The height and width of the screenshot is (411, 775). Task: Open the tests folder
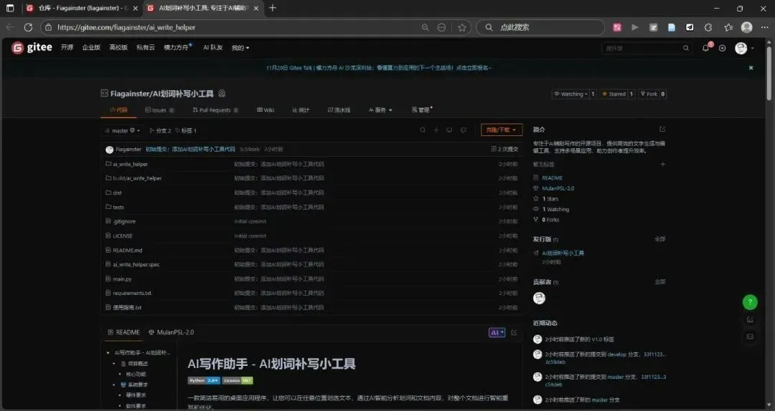[118, 207]
